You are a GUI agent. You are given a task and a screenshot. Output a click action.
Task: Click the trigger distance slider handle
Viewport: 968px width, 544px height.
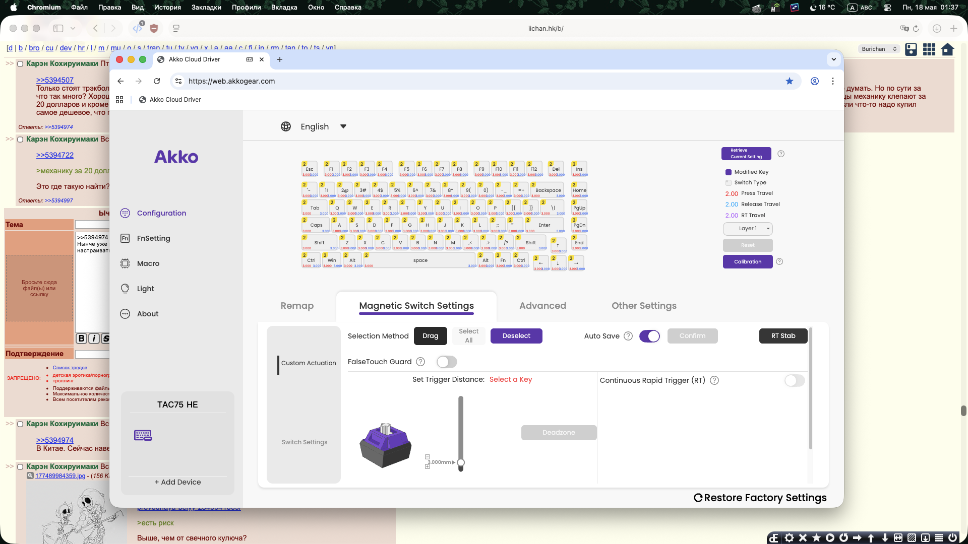pyautogui.click(x=461, y=462)
